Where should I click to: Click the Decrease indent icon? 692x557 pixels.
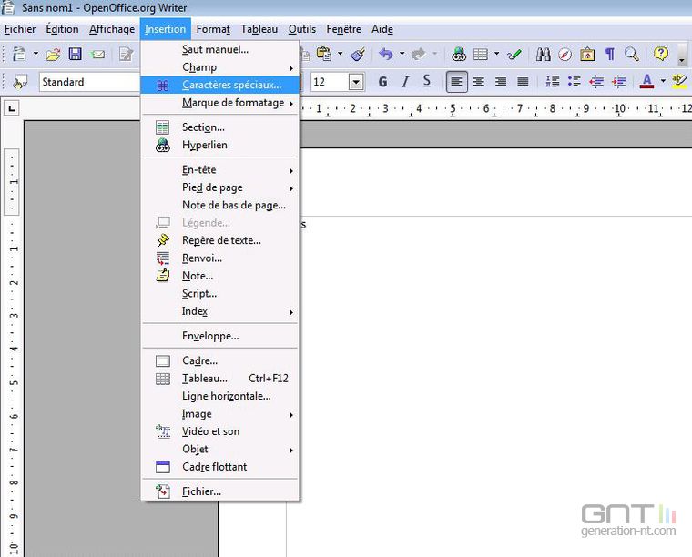point(596,82)
